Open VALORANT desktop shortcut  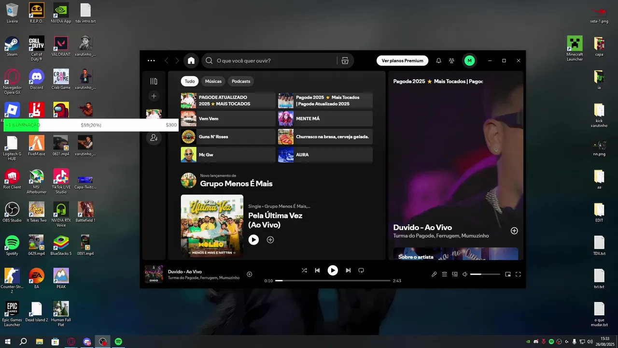(61, 46)
